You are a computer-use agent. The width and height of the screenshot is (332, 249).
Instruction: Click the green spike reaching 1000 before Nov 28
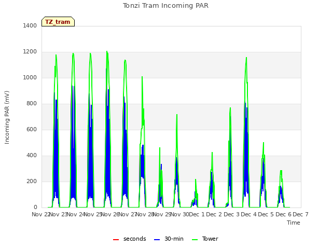[142, 77]
